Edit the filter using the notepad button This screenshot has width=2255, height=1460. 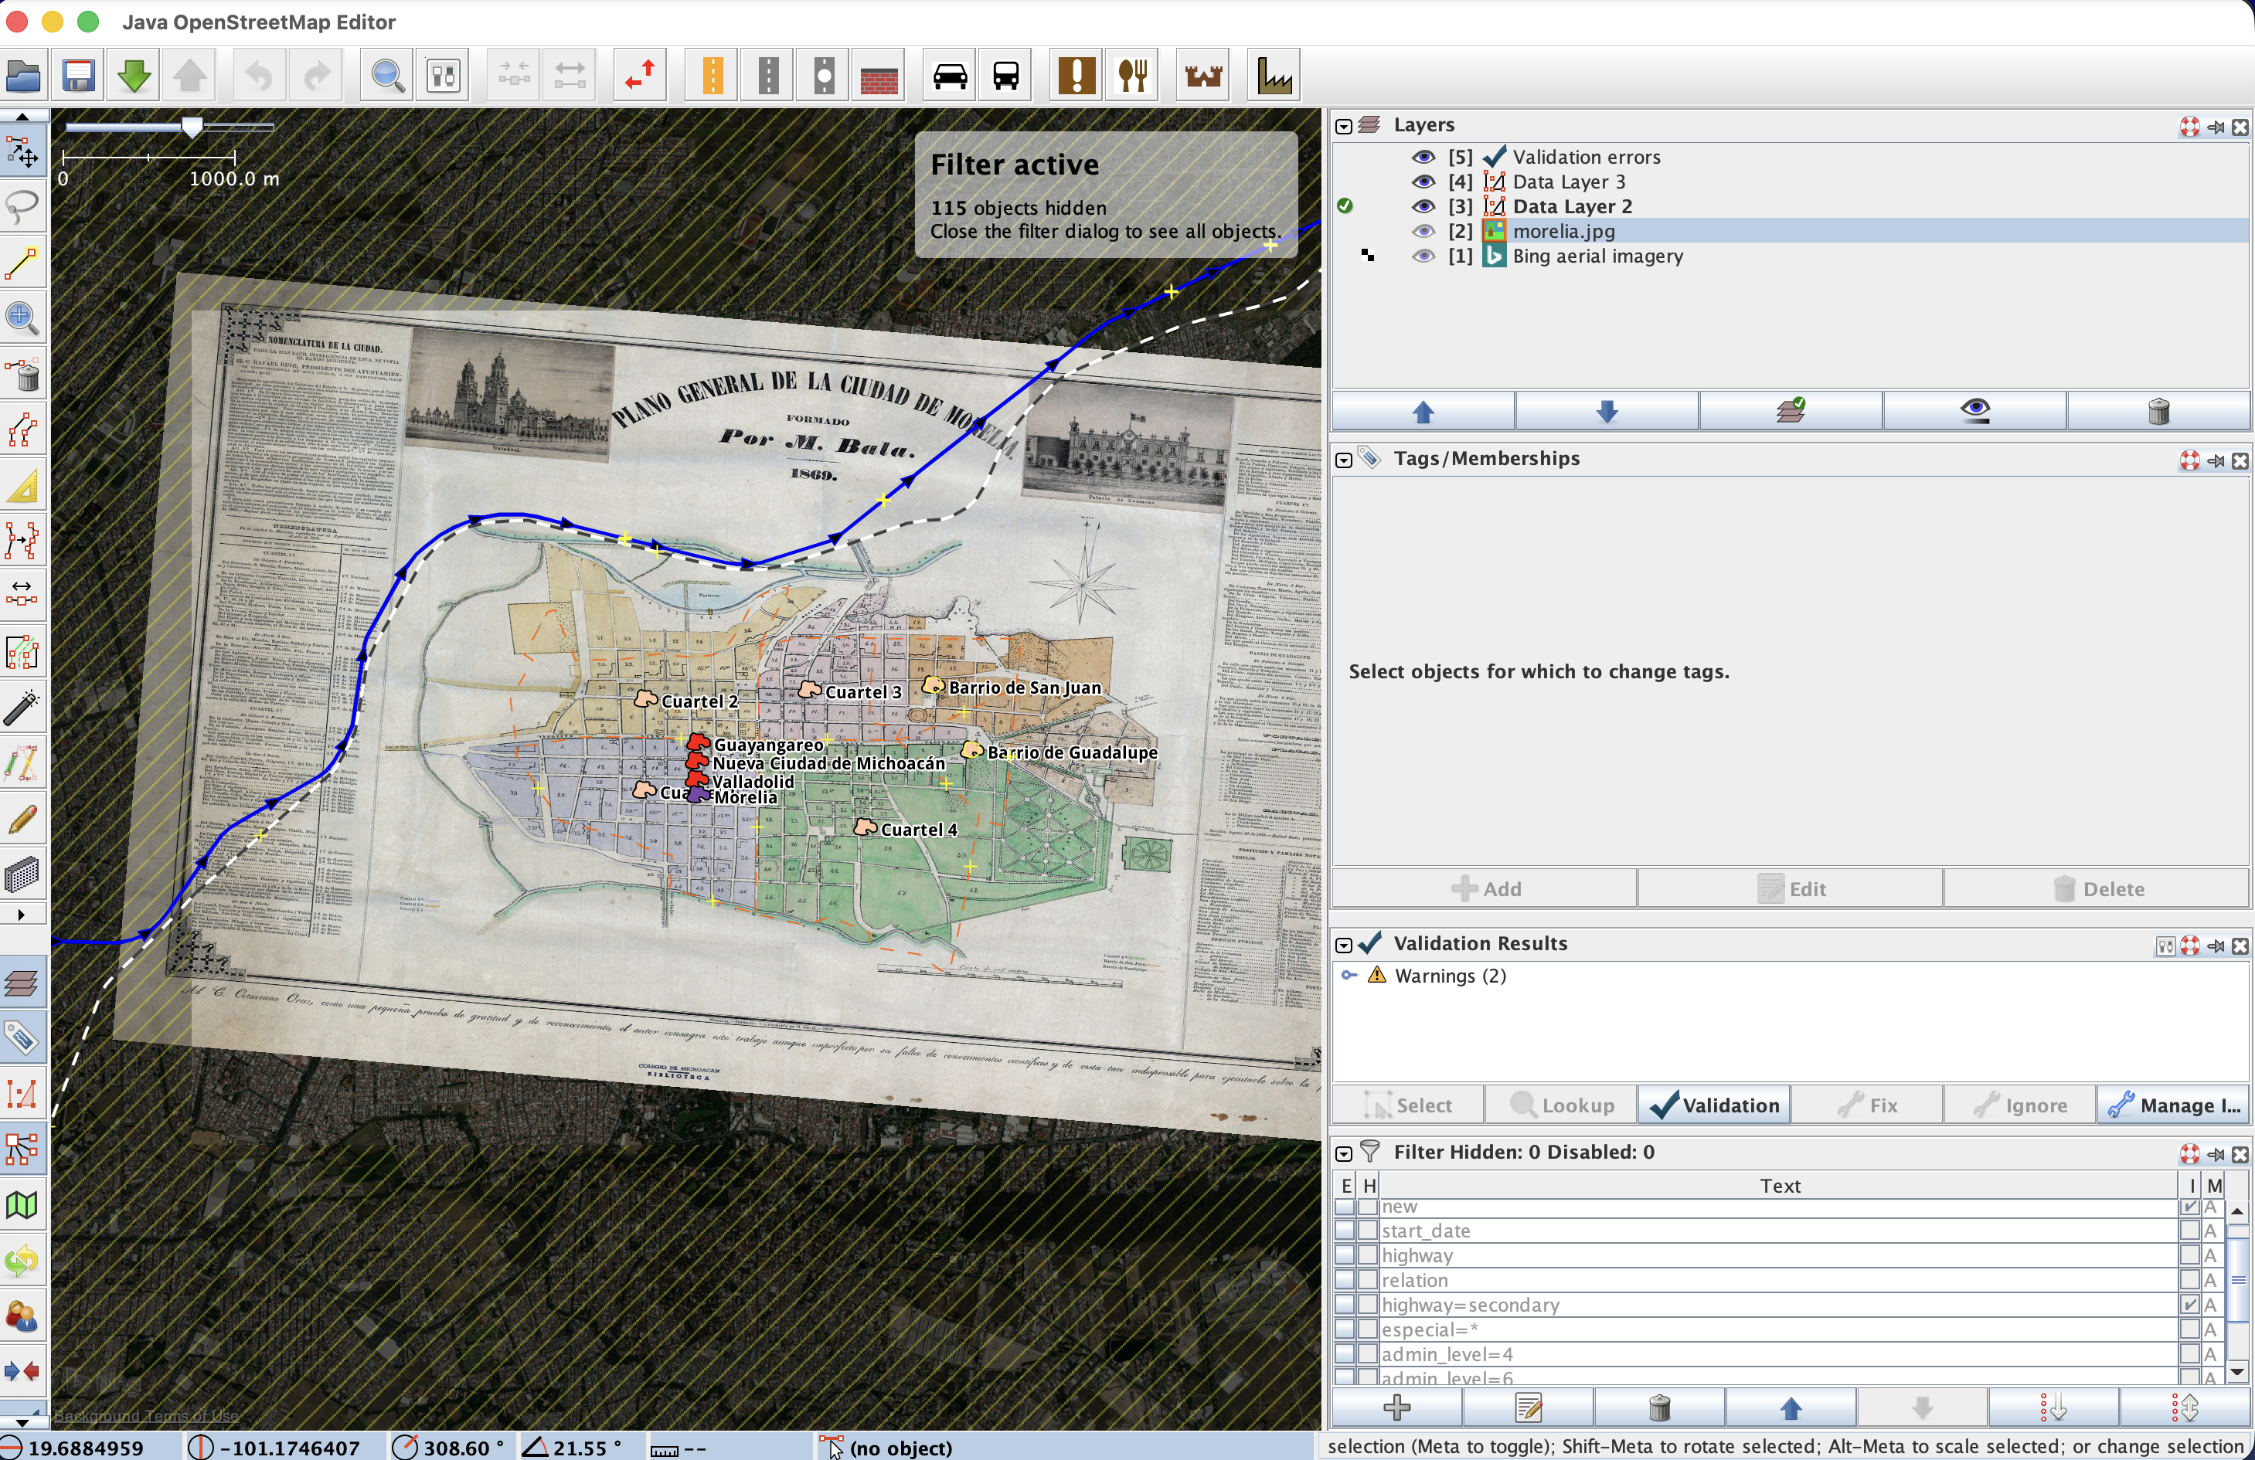pos(1529,1408)
